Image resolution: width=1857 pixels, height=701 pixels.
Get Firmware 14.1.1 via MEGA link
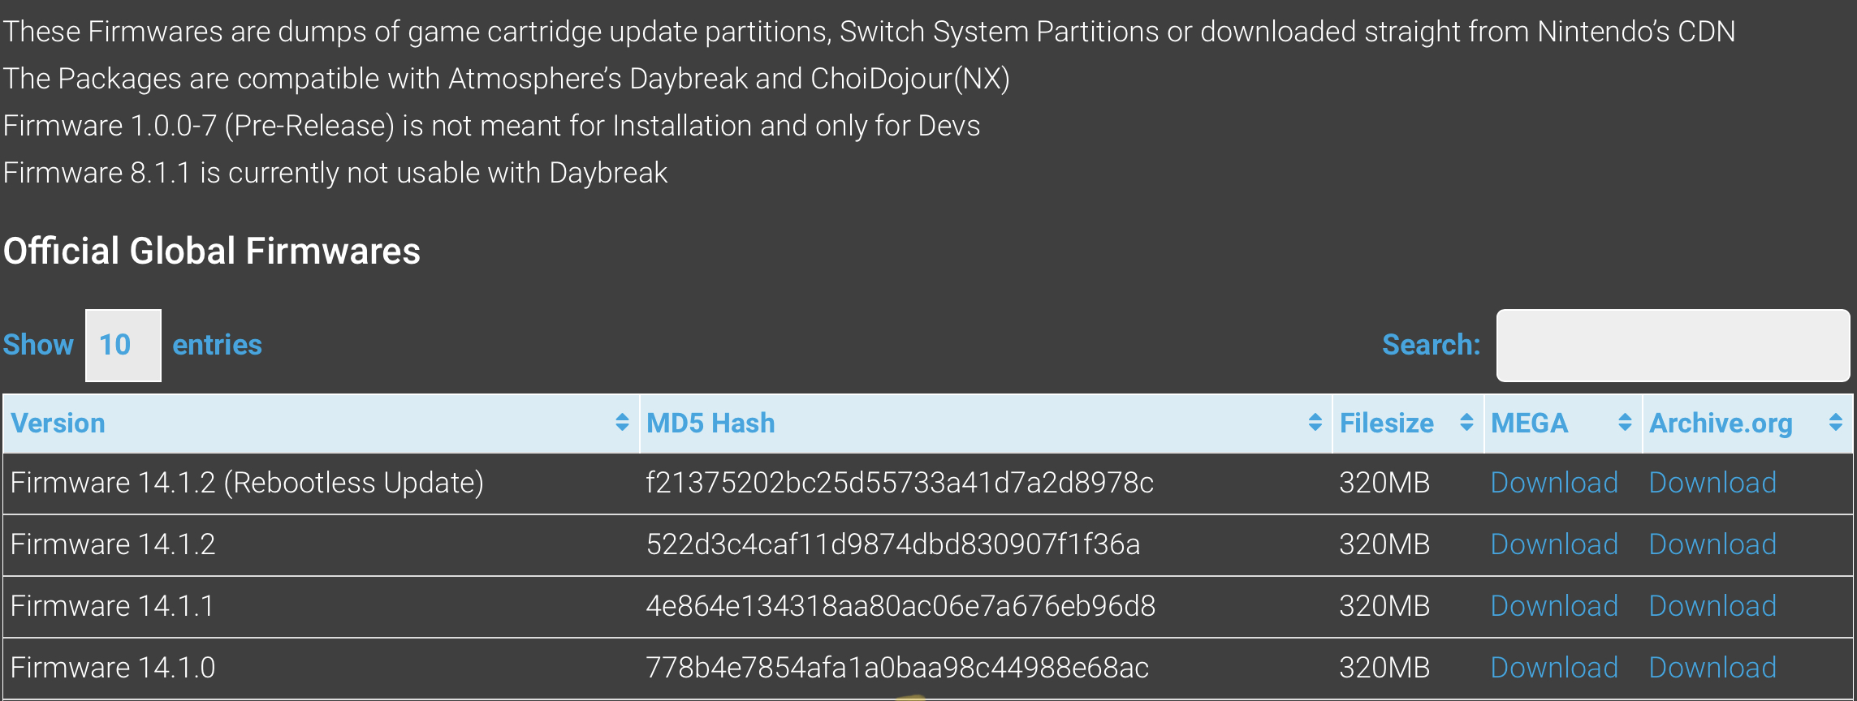(x=1554, y=606)
